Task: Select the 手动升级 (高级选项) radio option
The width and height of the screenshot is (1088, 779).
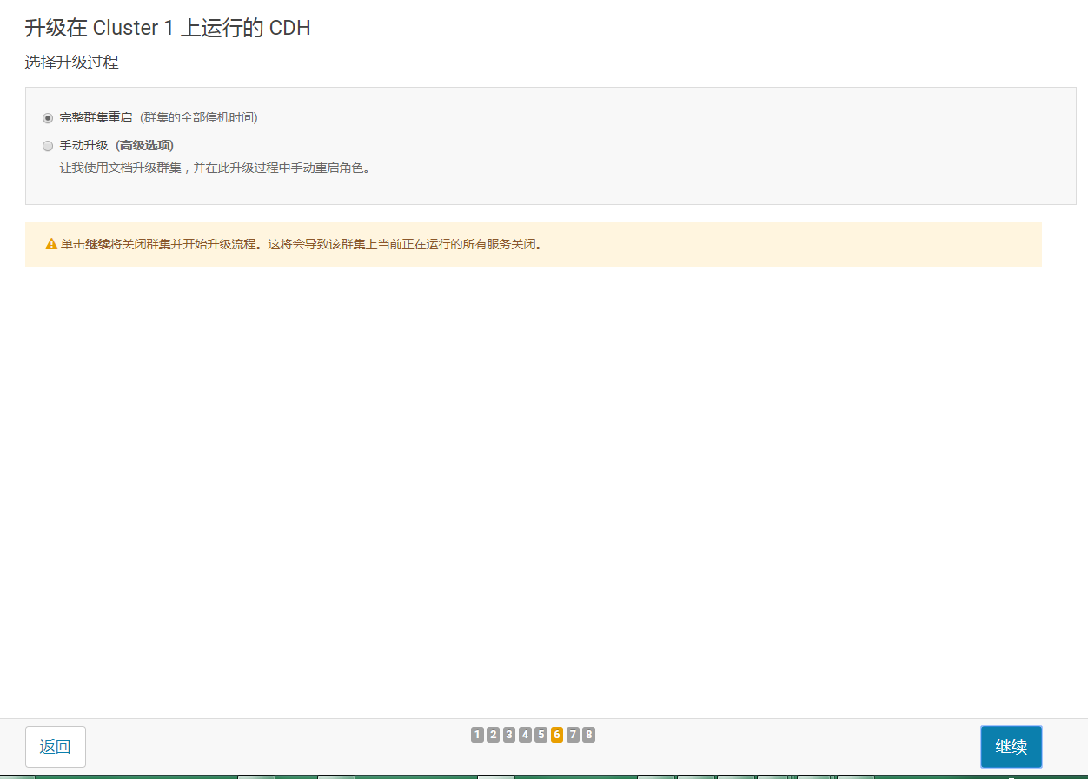Action: tap(48, 145)
